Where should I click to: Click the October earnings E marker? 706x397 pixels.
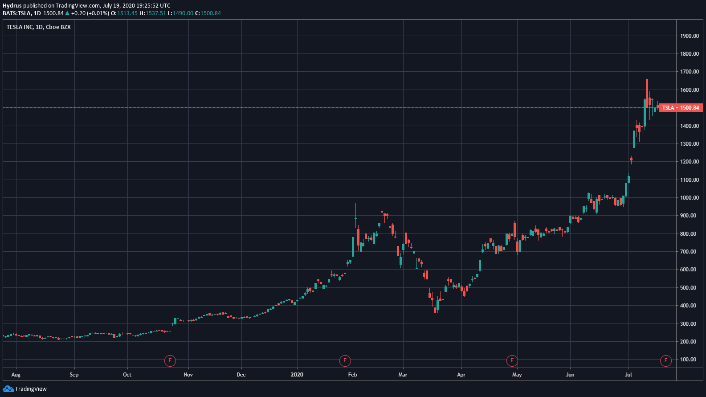[170, 360]
